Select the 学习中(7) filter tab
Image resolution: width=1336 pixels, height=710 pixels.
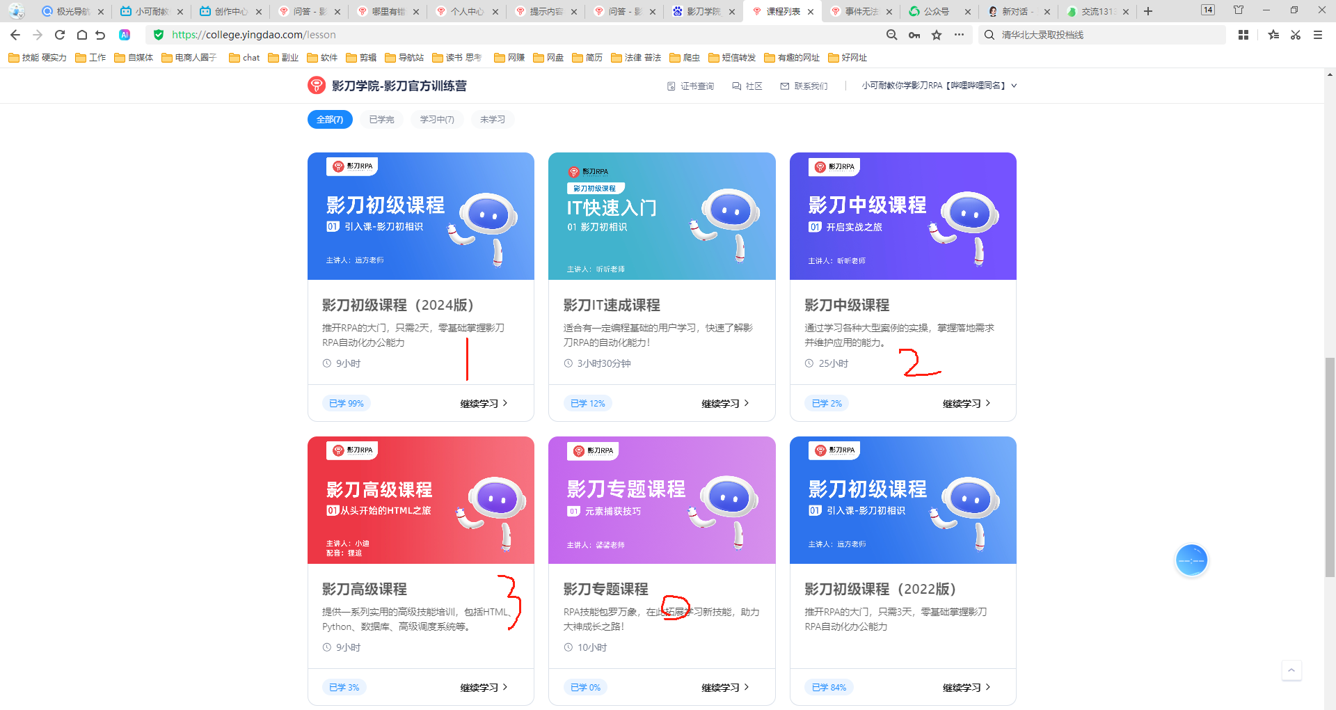tap(437, 120)
